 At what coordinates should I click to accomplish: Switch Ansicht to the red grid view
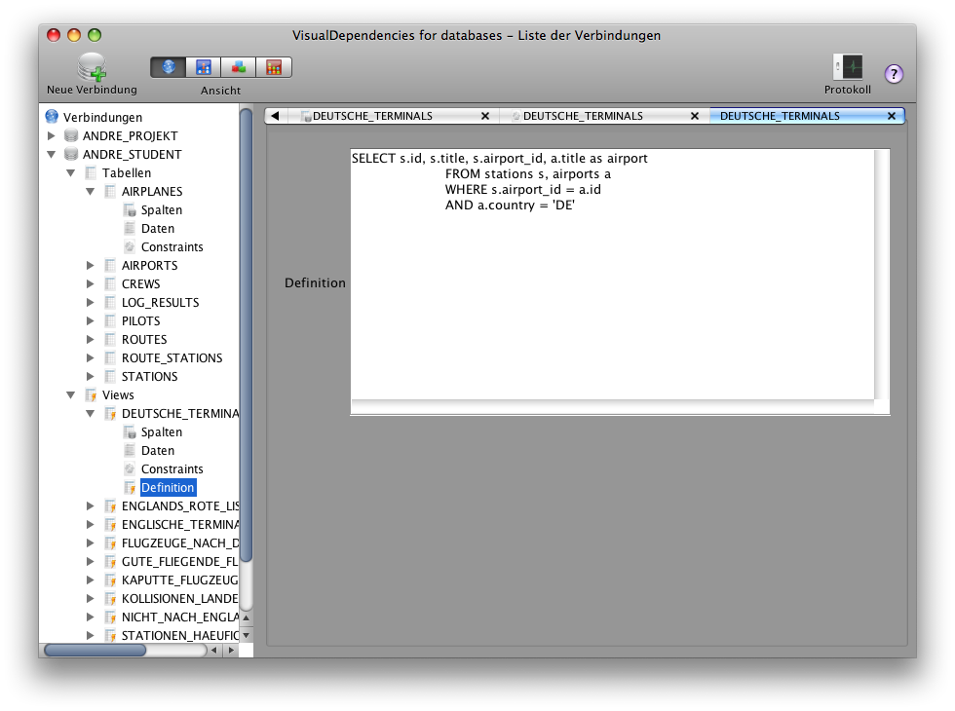point(274,67)
